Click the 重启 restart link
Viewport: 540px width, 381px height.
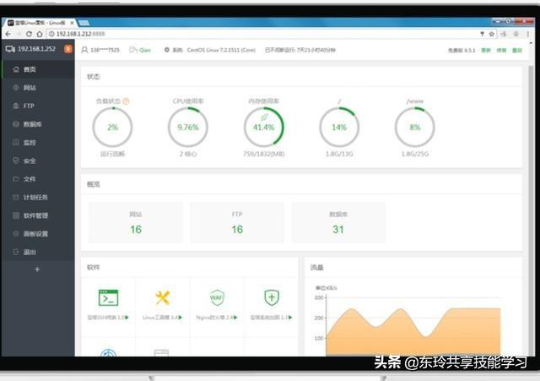(x=517, y=51)
